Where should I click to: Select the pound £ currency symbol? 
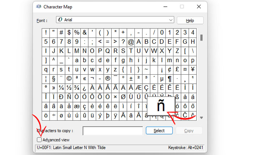tap(177, 70)
